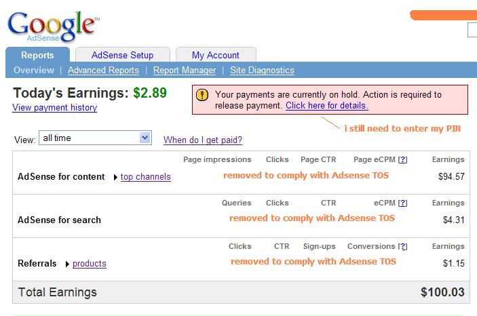Open the My Account tab
The image size is (477, 316).
216,55
